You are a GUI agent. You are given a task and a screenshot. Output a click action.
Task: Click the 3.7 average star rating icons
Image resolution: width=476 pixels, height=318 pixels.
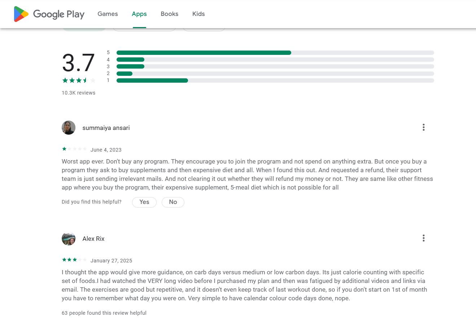(x=79, y=80)
